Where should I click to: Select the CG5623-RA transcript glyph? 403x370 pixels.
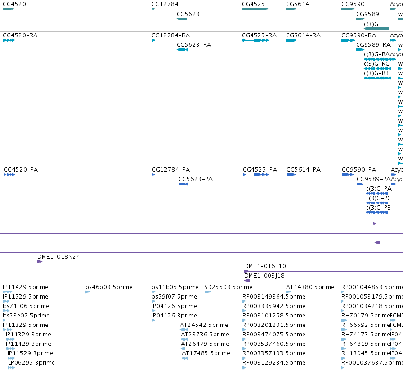click(x=182, y=50)
